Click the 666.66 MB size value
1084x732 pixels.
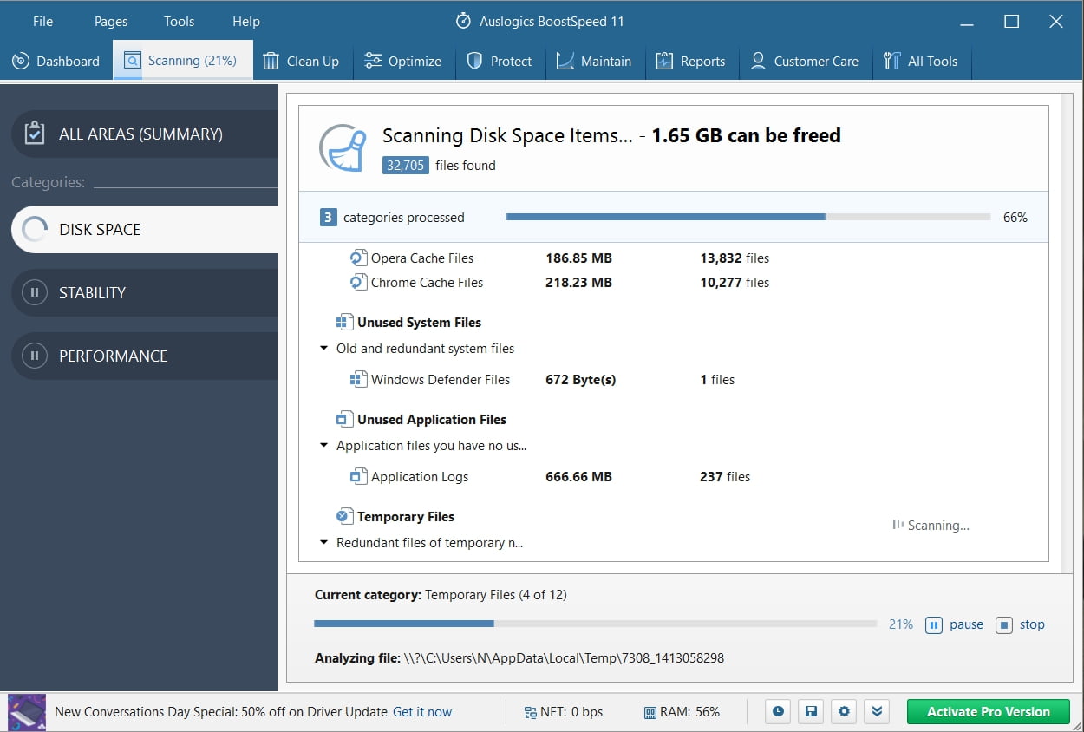(x=578, y=476)
